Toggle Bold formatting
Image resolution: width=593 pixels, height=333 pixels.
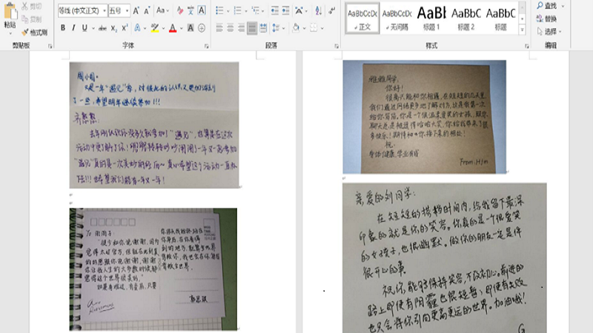(63, 28)
